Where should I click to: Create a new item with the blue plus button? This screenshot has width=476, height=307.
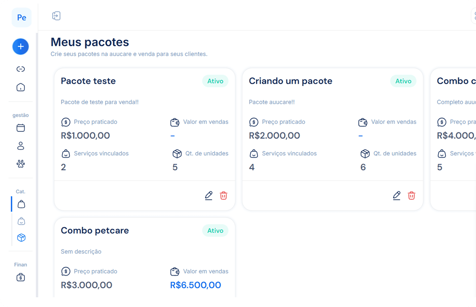[21, 46]
